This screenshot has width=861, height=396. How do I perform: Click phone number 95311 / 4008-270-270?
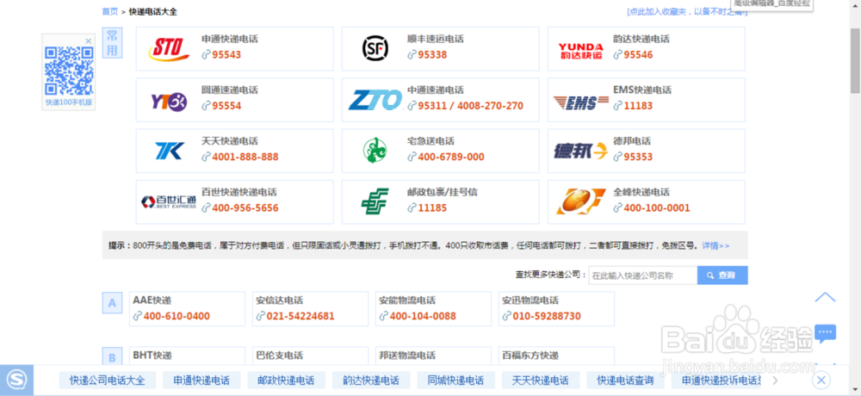point(471,106)
